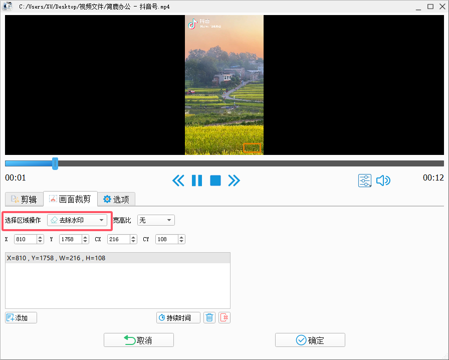Delete selected region with trash icon

pyautogui.click(x=210, y=317)
